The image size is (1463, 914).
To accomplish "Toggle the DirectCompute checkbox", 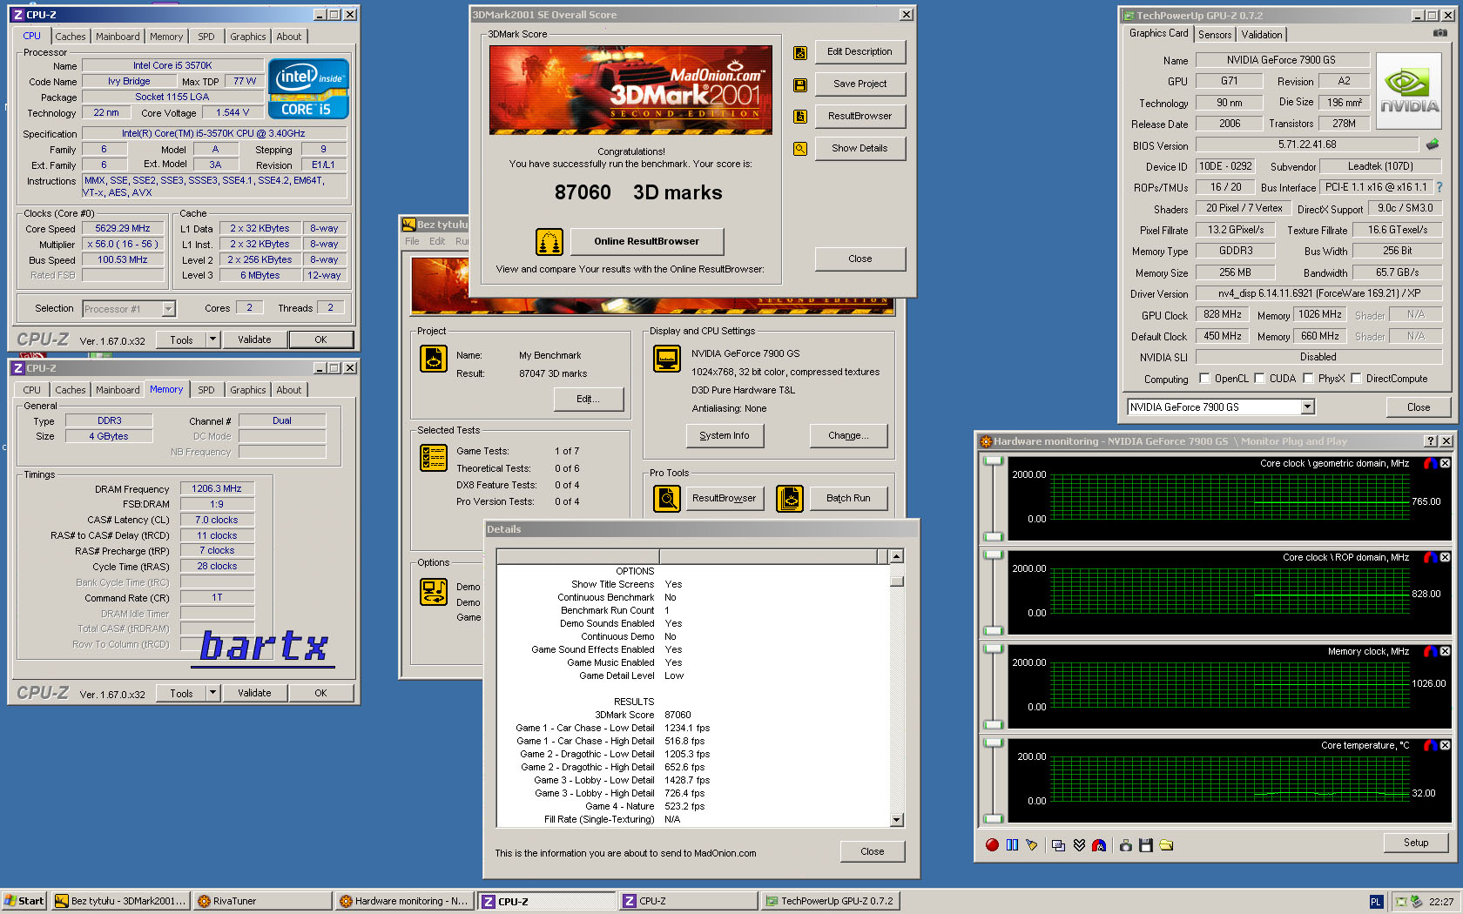I will point(1356,379).
